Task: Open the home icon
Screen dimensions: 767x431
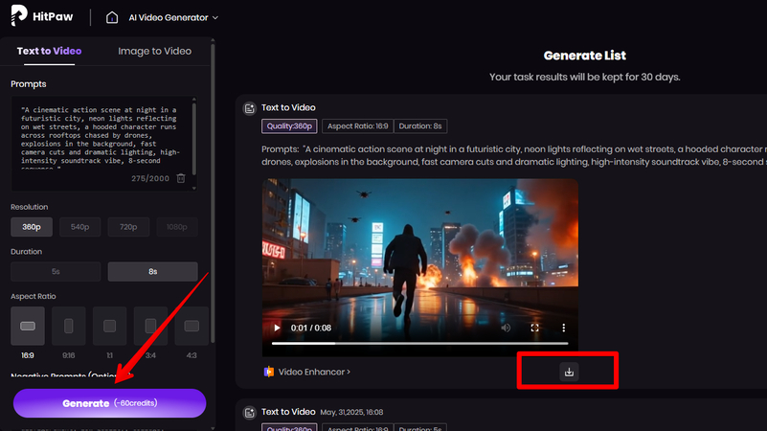Action: pos(112,17)
